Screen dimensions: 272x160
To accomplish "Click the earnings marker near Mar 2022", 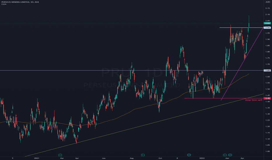I will coord(225,155).
